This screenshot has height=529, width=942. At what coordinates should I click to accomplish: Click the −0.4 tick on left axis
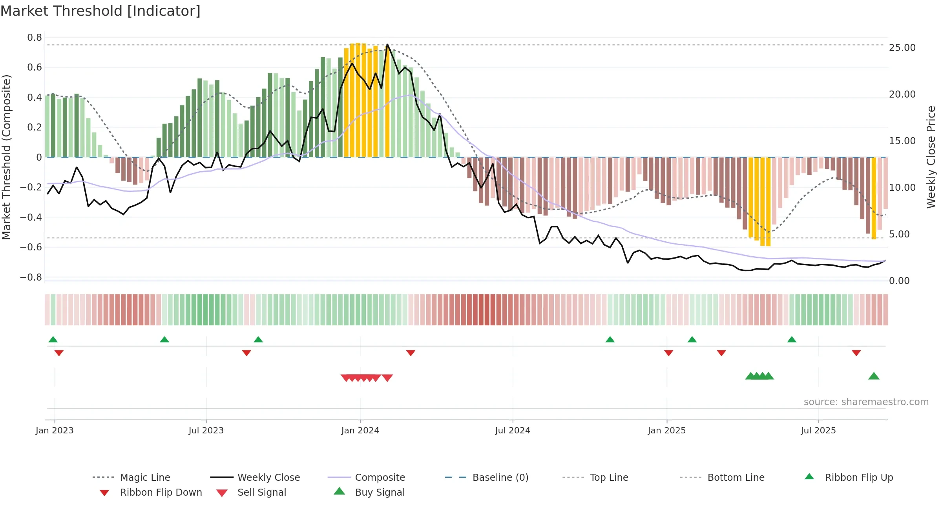point(31,217)
